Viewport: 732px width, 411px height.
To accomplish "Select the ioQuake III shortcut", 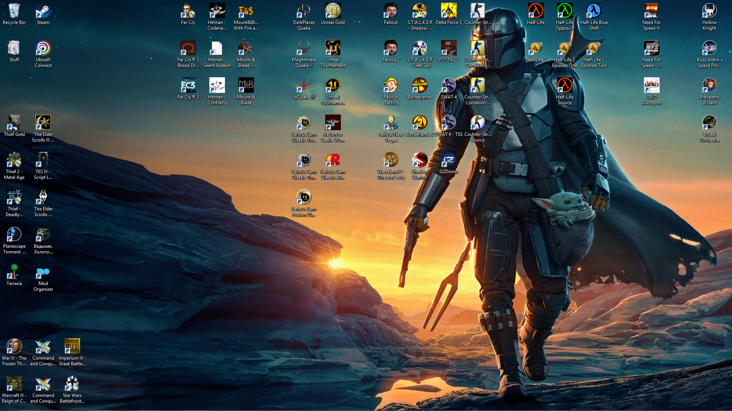I will pyautogui.click(x=304, y=86).
